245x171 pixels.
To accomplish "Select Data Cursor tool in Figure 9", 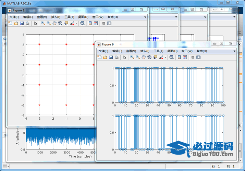I will click(x=155, y=57).
